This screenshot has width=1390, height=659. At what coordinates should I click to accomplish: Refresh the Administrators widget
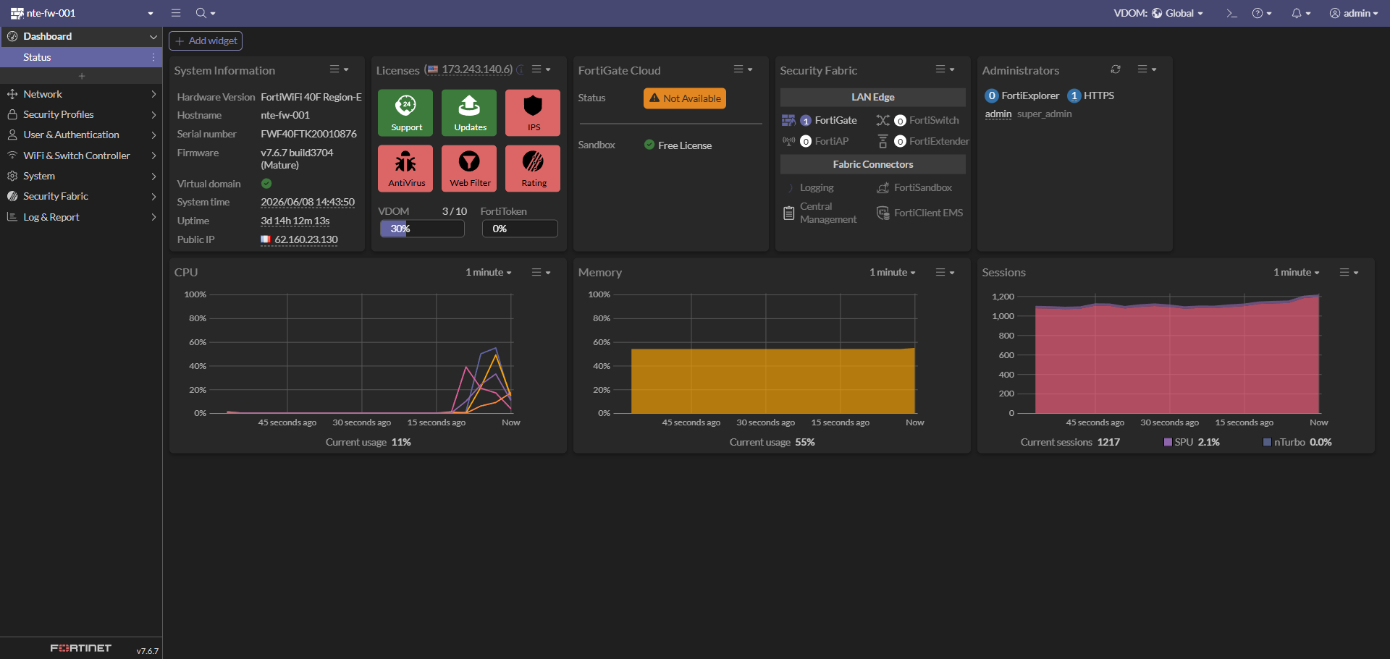1116,69
